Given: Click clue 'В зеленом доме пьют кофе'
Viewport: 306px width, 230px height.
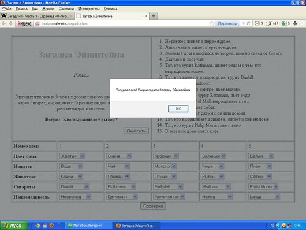Looking at the screenshot, I should click(192, 131).
